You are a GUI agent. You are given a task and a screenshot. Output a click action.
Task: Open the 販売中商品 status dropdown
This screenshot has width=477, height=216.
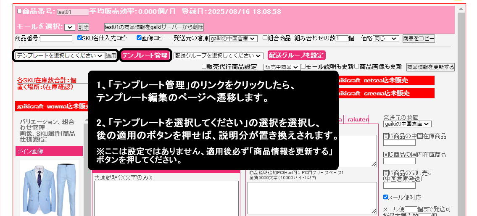click(x=282, y=67)
